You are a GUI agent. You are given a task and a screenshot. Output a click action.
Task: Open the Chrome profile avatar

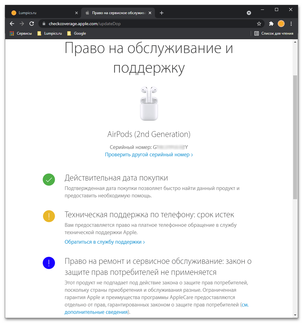point(281,24)
